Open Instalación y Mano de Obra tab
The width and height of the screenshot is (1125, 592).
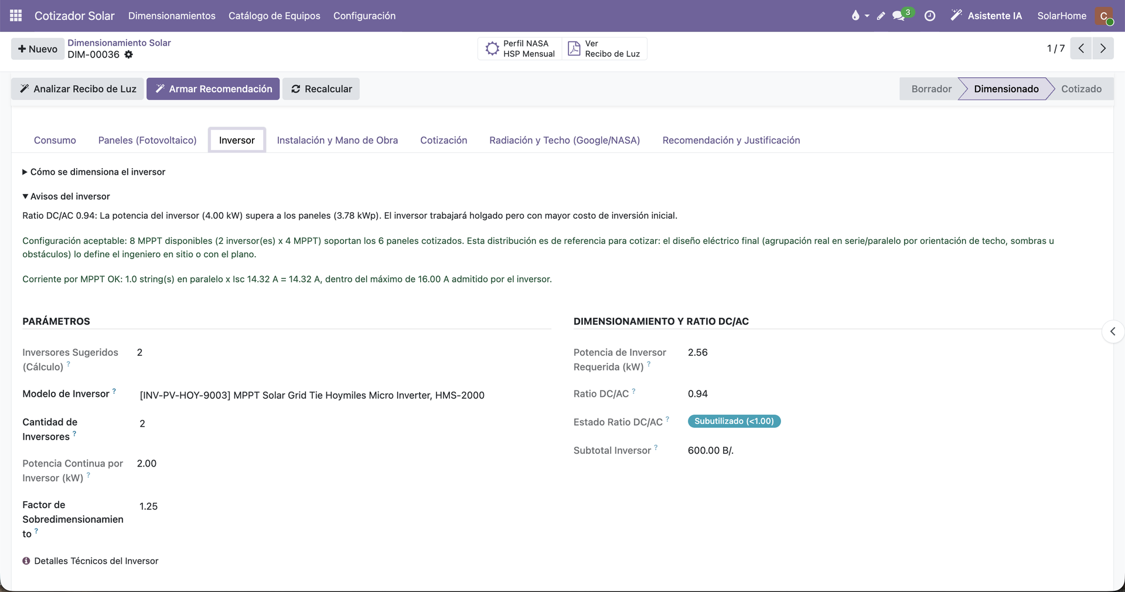point(337,140)
